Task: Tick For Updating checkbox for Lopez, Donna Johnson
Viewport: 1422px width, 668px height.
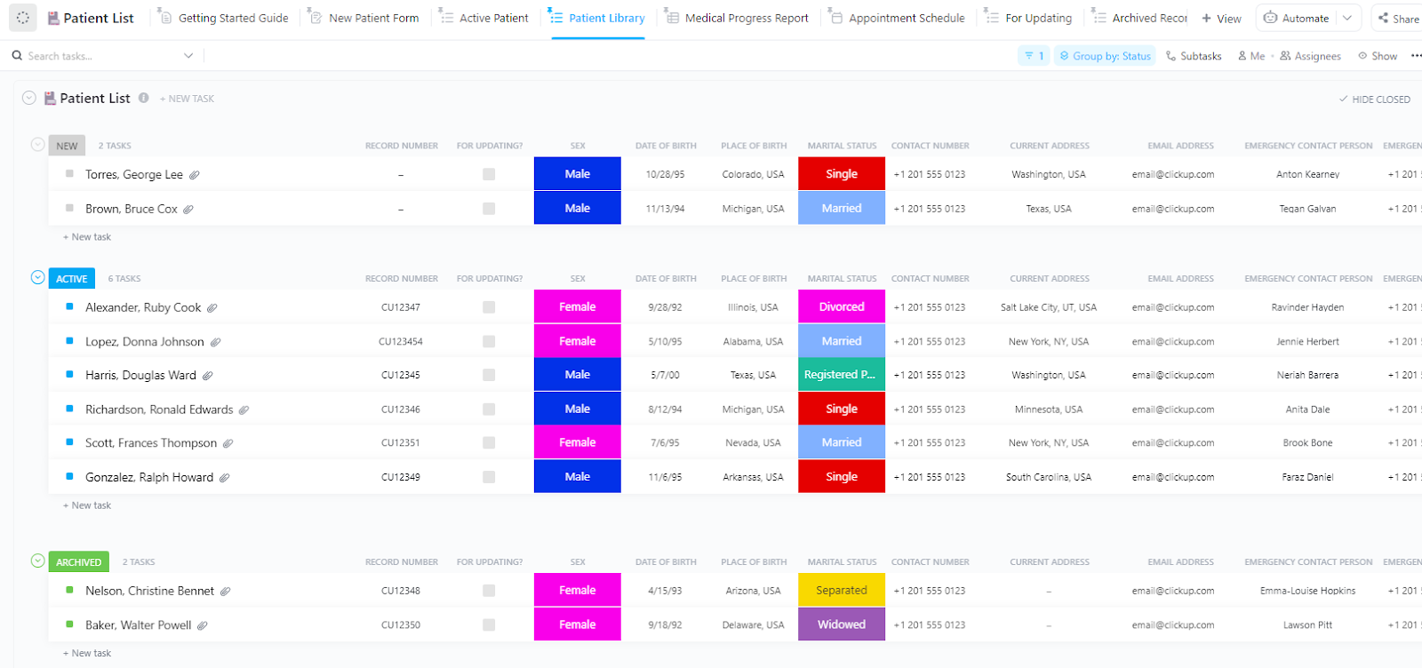Action: coord(489,341)
